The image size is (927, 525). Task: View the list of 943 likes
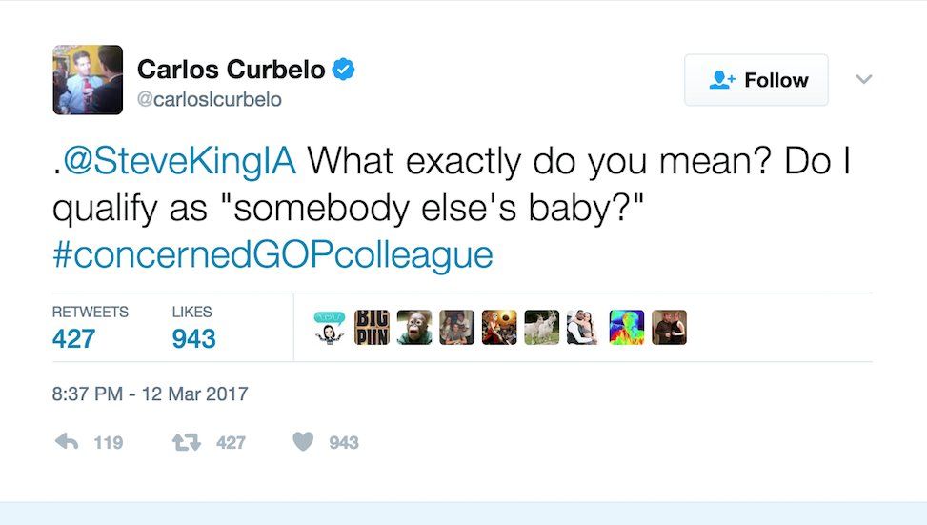pos(193,337)
